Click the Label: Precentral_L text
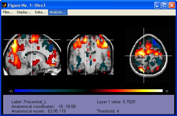The image size is (177, 116). click(x=29, y=102)
